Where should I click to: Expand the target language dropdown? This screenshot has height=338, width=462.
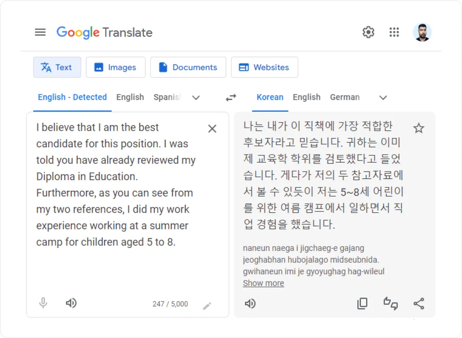tap(383, 98)
